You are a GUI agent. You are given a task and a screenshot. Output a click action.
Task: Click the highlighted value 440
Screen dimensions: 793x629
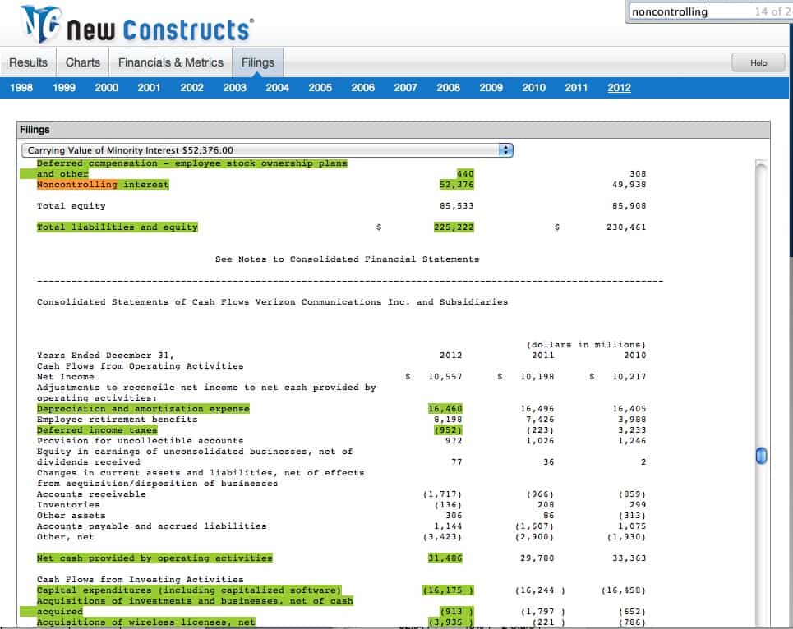[x=465, y=174]
